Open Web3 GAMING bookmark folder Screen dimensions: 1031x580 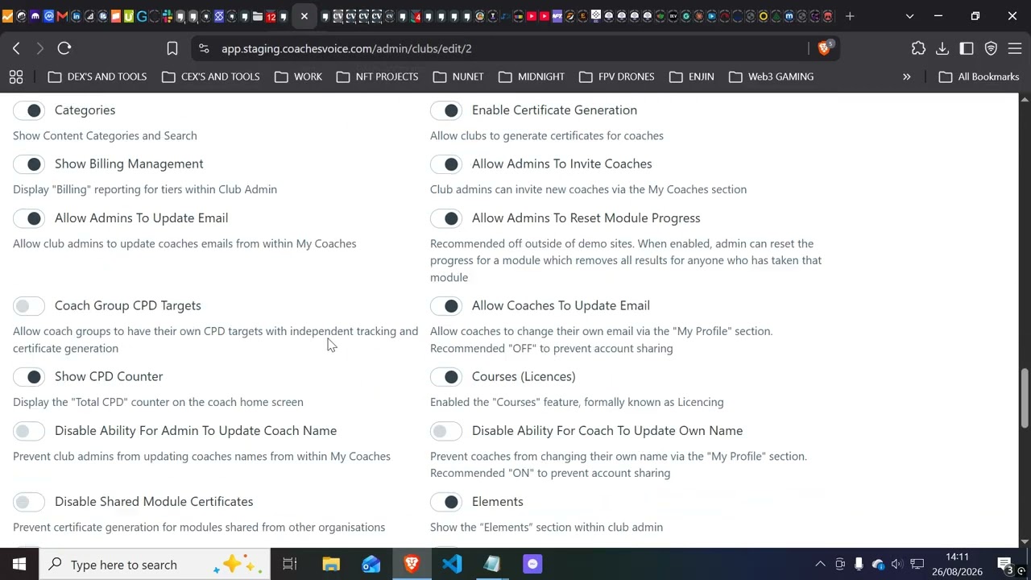(x=772, y=77)
